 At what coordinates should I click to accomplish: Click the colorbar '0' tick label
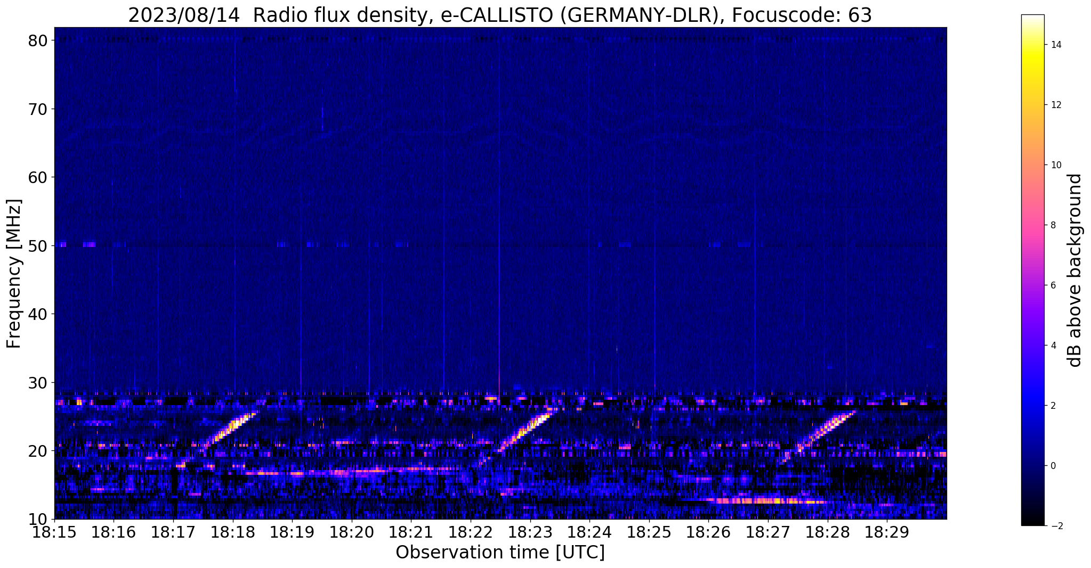coord(1053,466)
